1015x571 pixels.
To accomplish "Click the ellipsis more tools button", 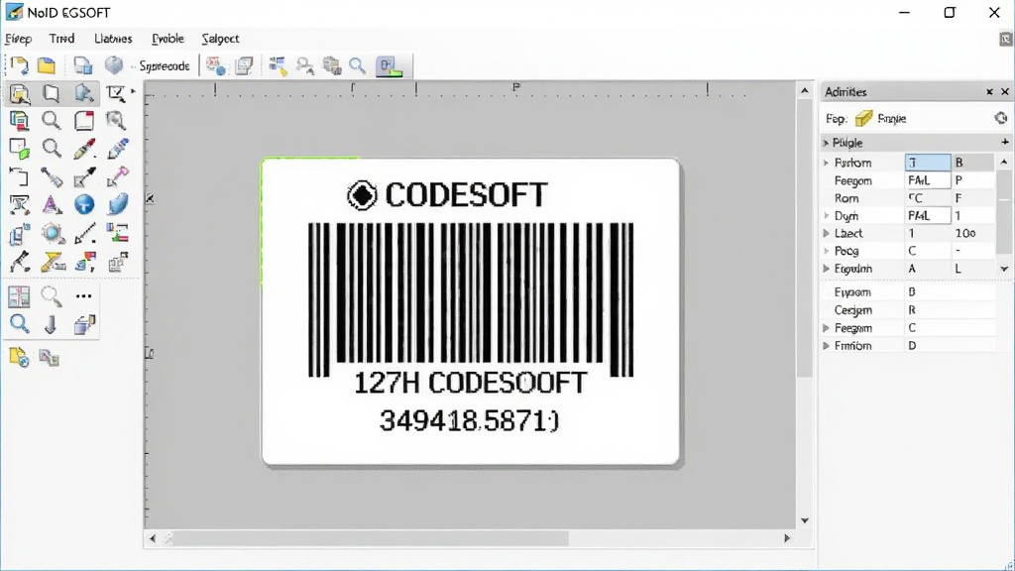I will pyautogui.click(x=83, y=296).
